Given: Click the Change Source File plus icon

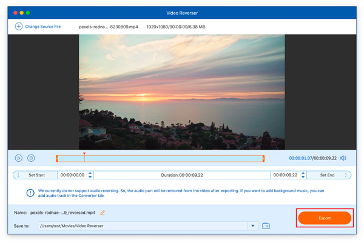Looking at the screenshot, I should click(18, 27).
